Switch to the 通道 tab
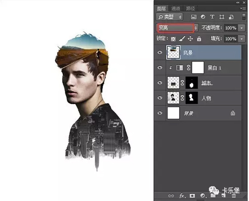Screen dimensions: 249x201 click(176, 8)
